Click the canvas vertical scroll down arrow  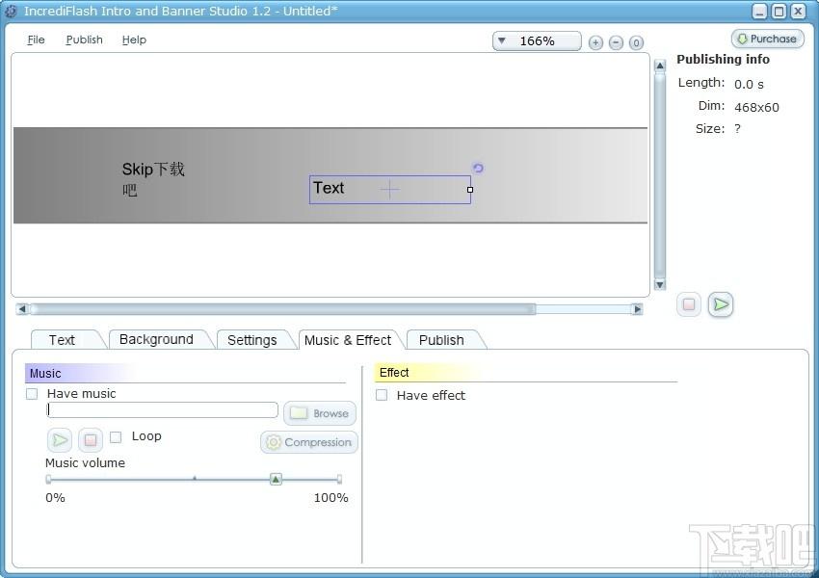tap(660, 284)
